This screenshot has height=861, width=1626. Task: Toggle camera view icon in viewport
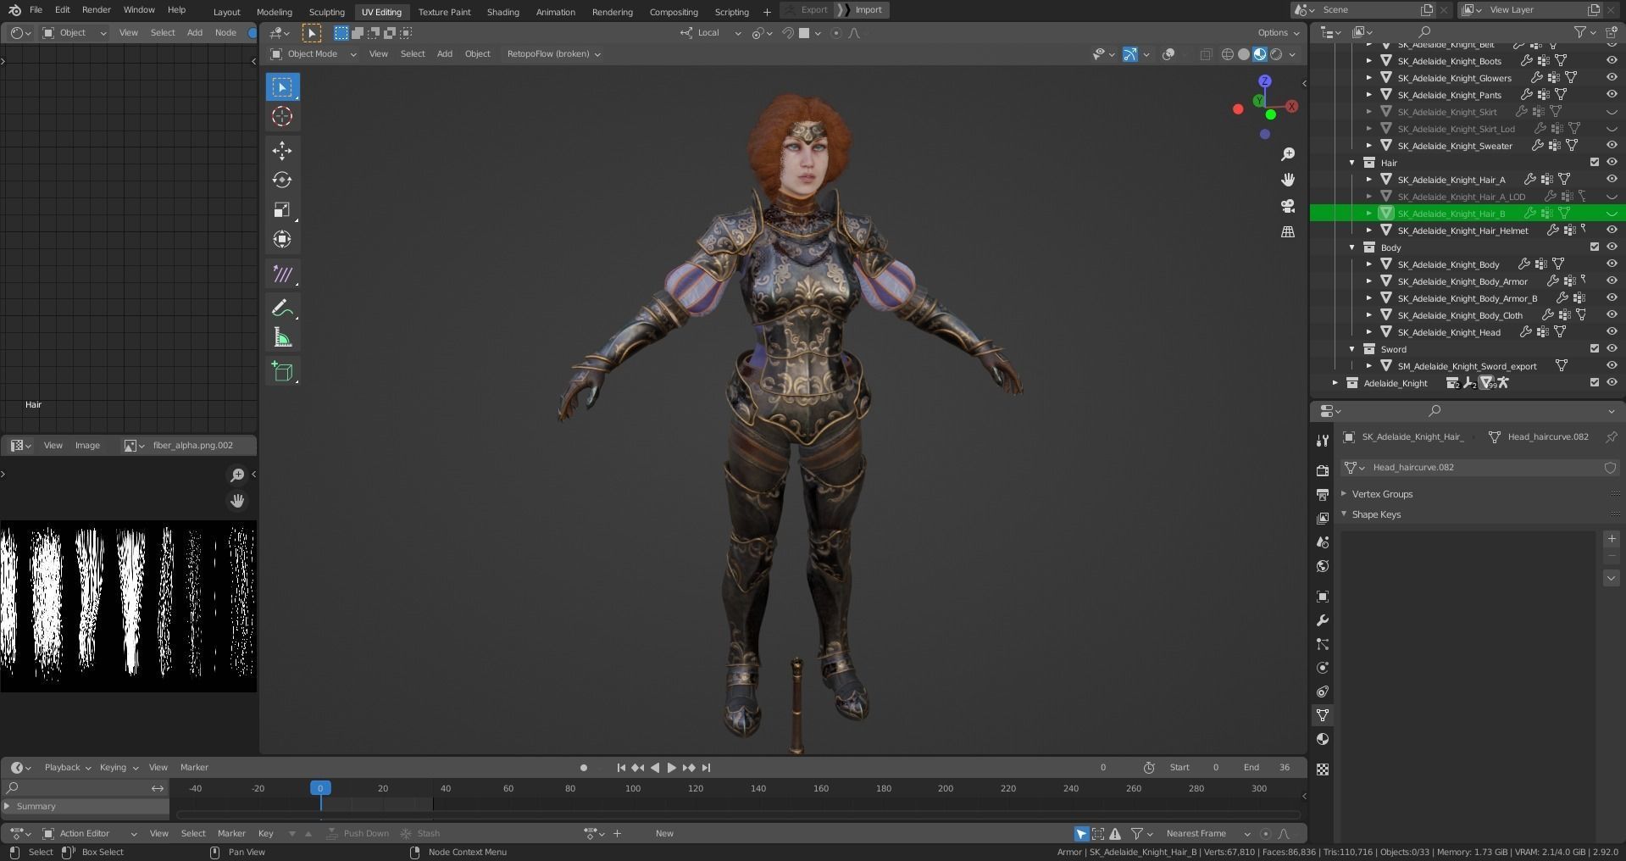click(x=1288, y=206)
